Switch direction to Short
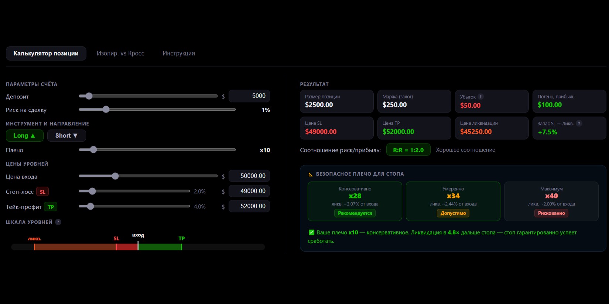The height and width of the screenshot is (304, 609). [66, 136]
